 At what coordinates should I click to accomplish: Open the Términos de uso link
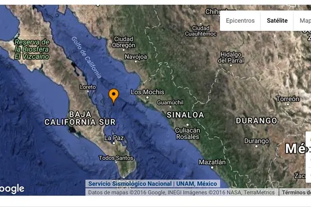click(x=295, y=193)
